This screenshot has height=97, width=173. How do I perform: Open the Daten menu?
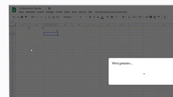(x=67, y=12)
